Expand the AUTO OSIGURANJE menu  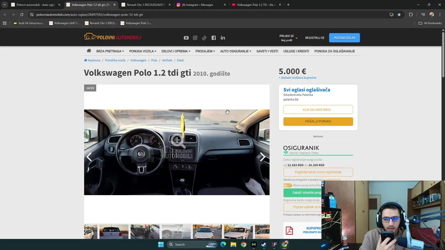[x=236, y=51]
